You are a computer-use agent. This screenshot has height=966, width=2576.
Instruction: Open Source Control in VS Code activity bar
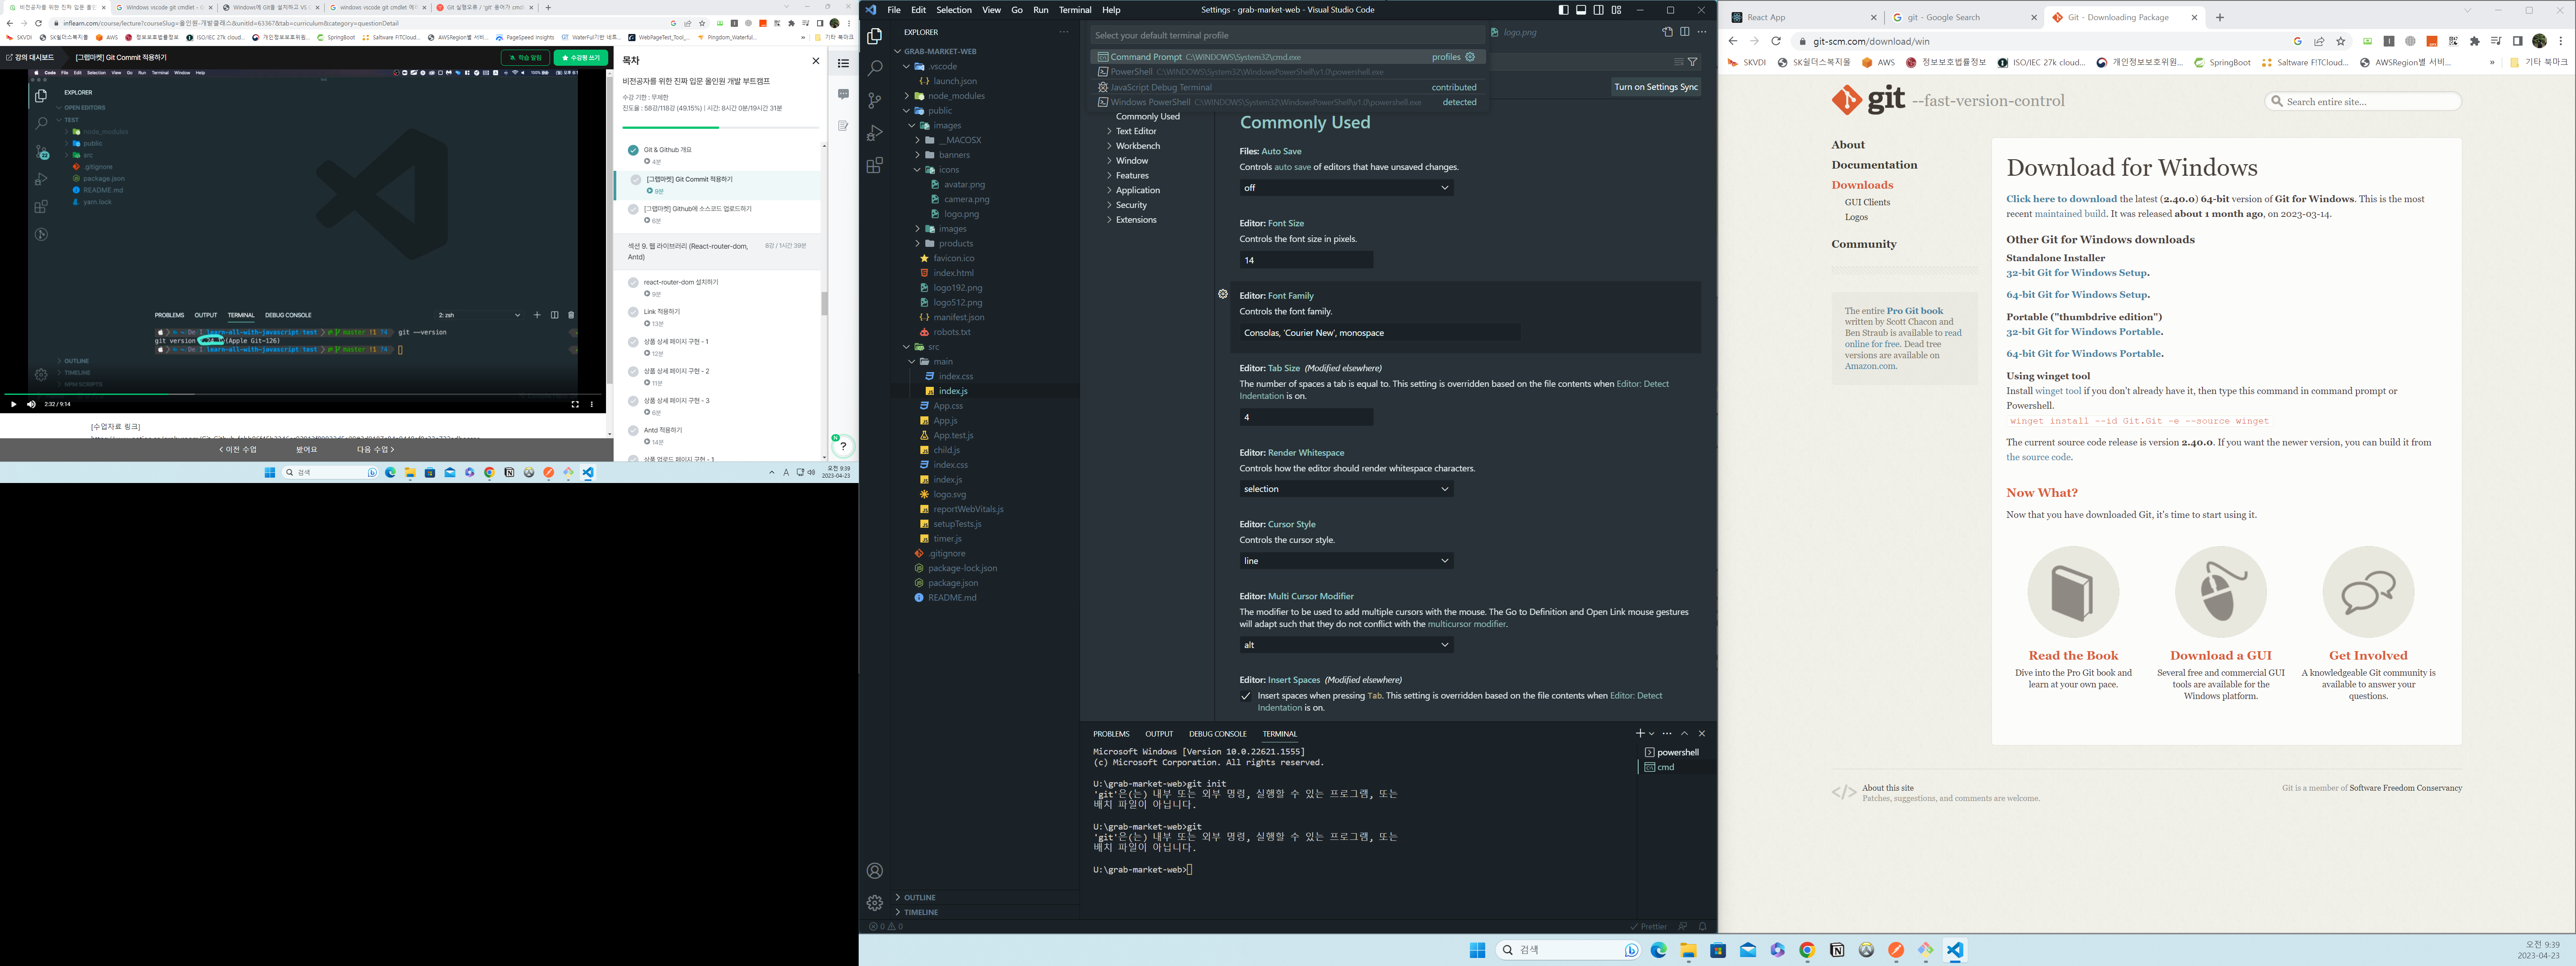875,100
